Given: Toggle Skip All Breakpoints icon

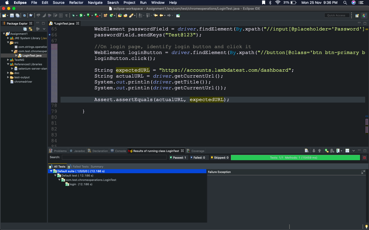Looking at the screenshot, I should pos(25,16).
